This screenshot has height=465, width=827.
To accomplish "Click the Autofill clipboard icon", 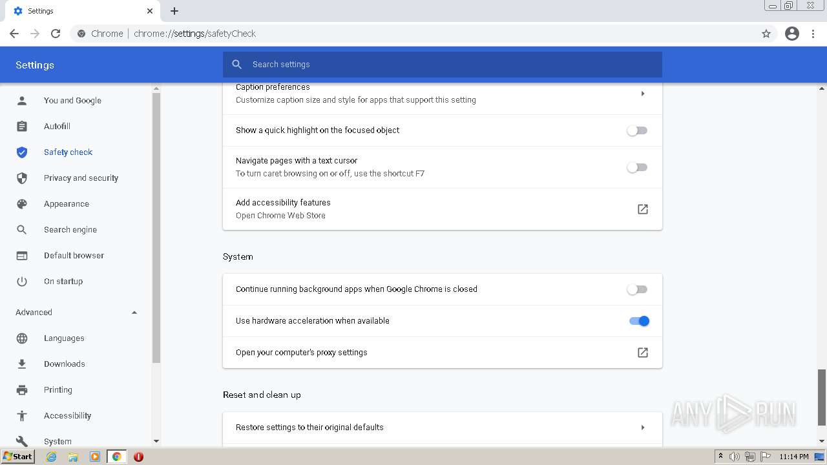I will click(x=22, y=127).
